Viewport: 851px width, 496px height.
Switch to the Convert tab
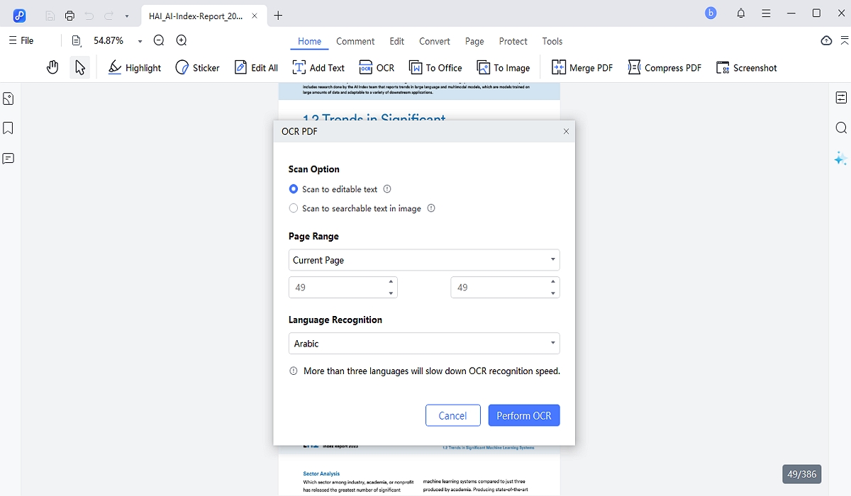pos(434,41)
